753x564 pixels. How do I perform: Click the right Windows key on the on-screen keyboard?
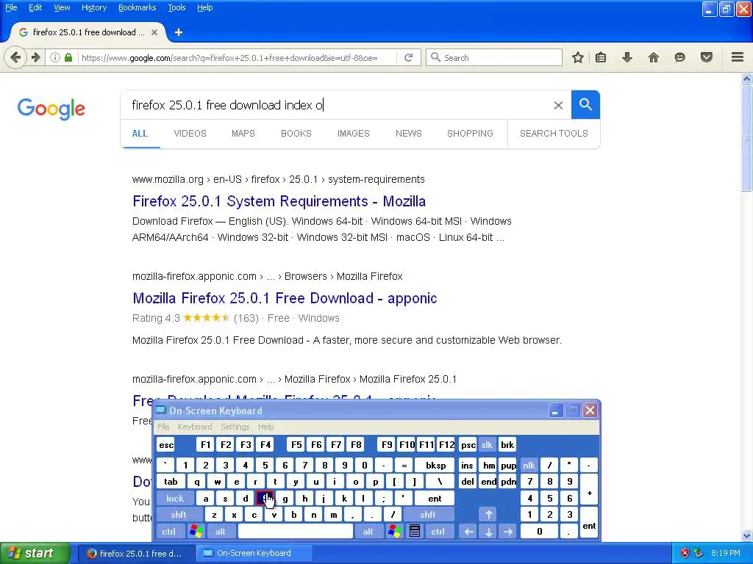[395, 532]
